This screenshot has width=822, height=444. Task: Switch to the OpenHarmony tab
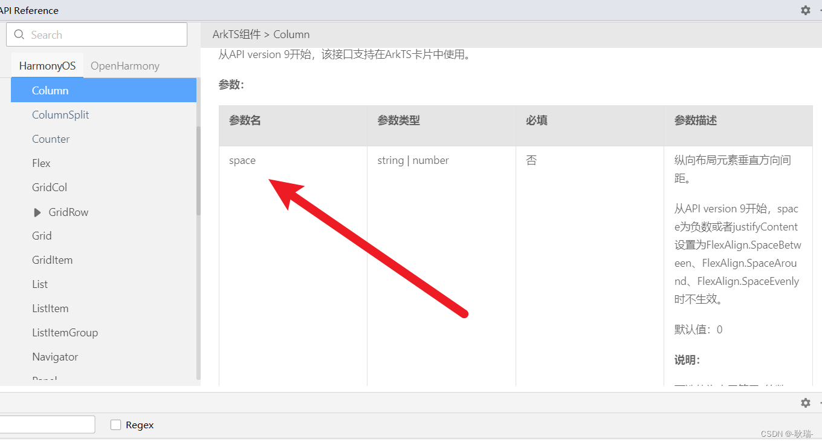tap(125, 66)
